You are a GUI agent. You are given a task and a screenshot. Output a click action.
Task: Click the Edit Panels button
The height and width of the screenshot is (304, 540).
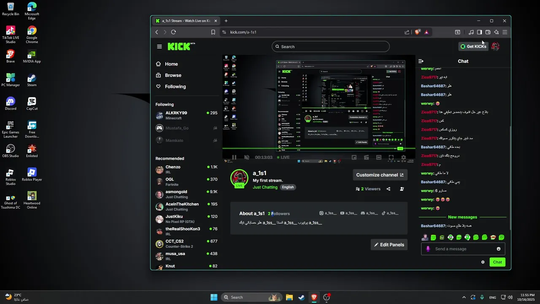[389, 245]
